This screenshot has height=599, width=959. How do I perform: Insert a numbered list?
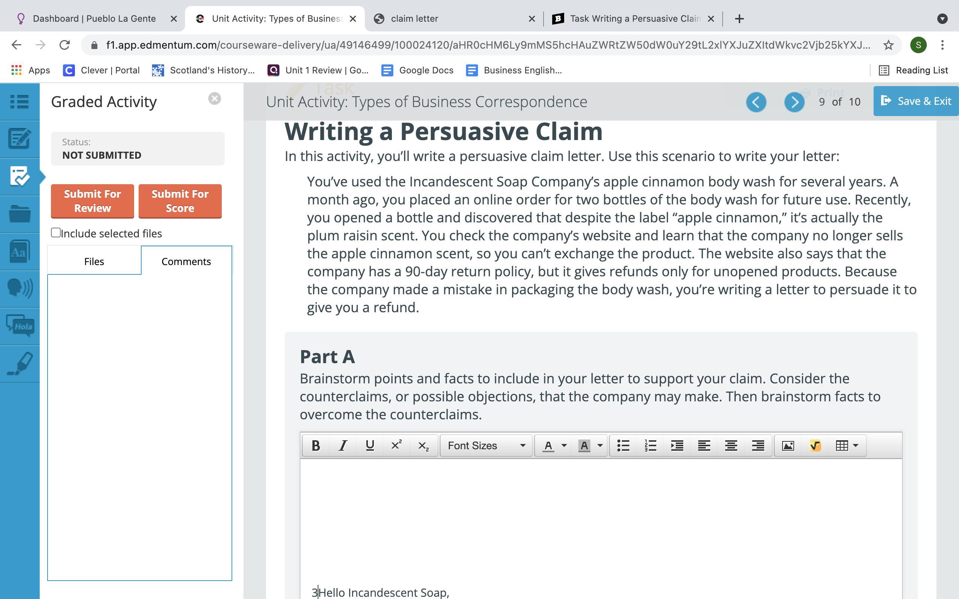(650, 446)
